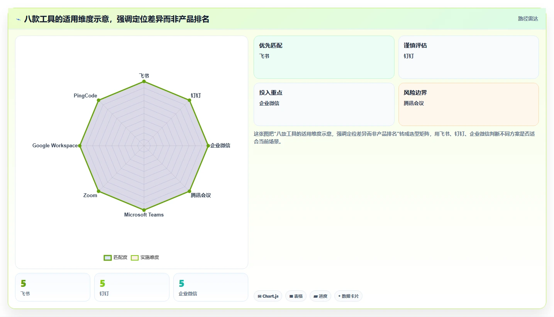Click the 飞书 axis label on chart
Image resolution: width=554 pixels, height=317 pixels.
click(144, 76)
